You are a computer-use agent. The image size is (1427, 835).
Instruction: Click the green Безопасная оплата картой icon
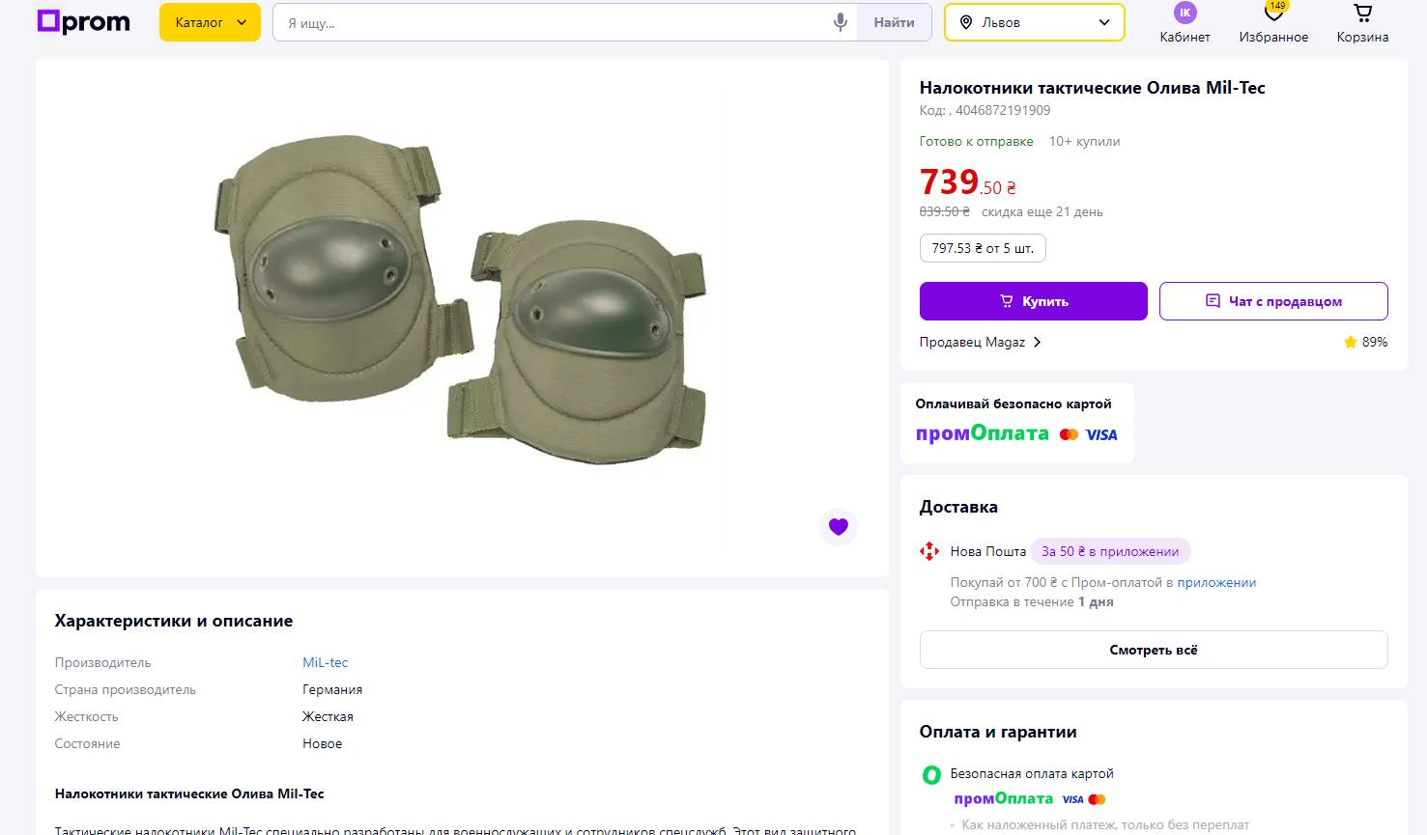click(931, 774)
